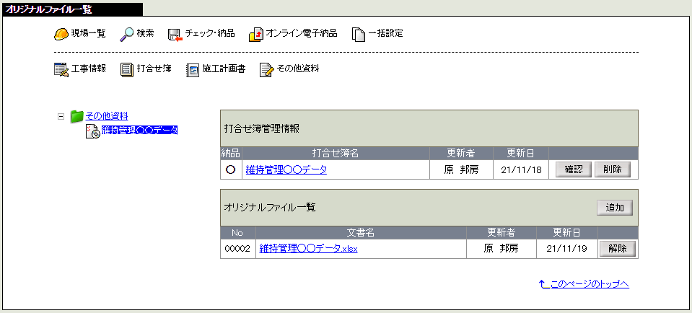
Task: Open 維持管理〇〇データ link in 打合せ簿名 column
Action: (x=286, y=169)
